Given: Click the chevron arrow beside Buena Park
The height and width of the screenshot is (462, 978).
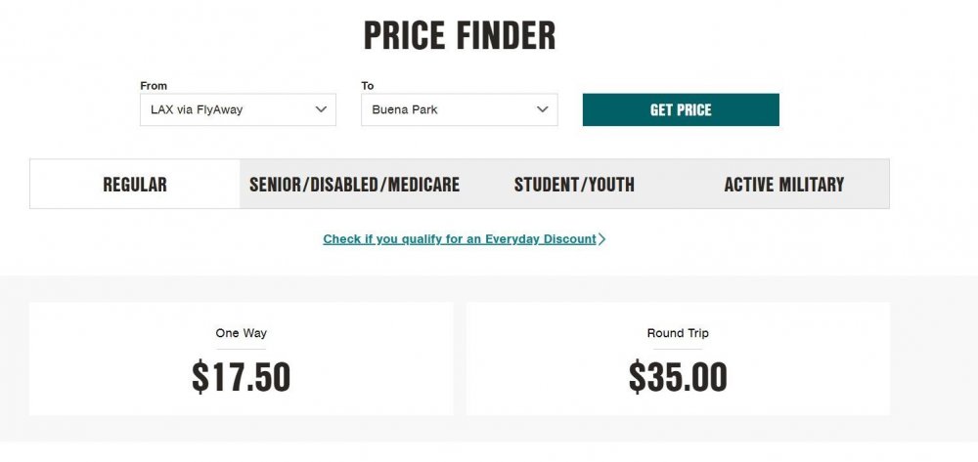Looking at the screenshot, I should coord(543,109).
